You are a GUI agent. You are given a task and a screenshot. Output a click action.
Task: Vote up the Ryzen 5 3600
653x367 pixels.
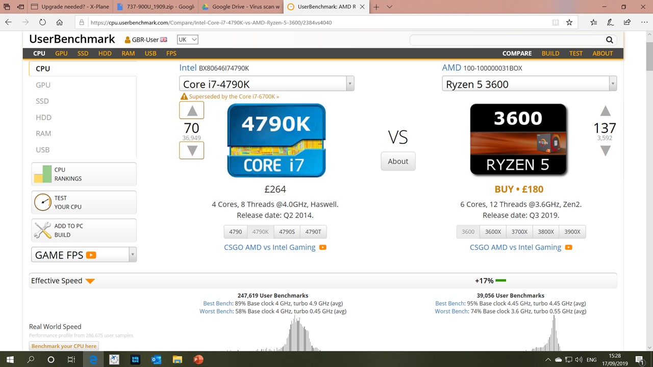point(605,111)
